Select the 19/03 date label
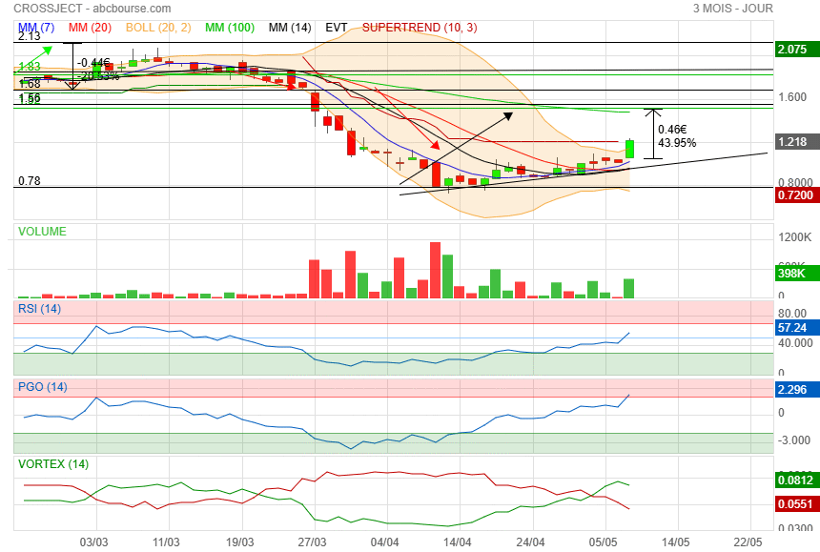 click(240, 542)
